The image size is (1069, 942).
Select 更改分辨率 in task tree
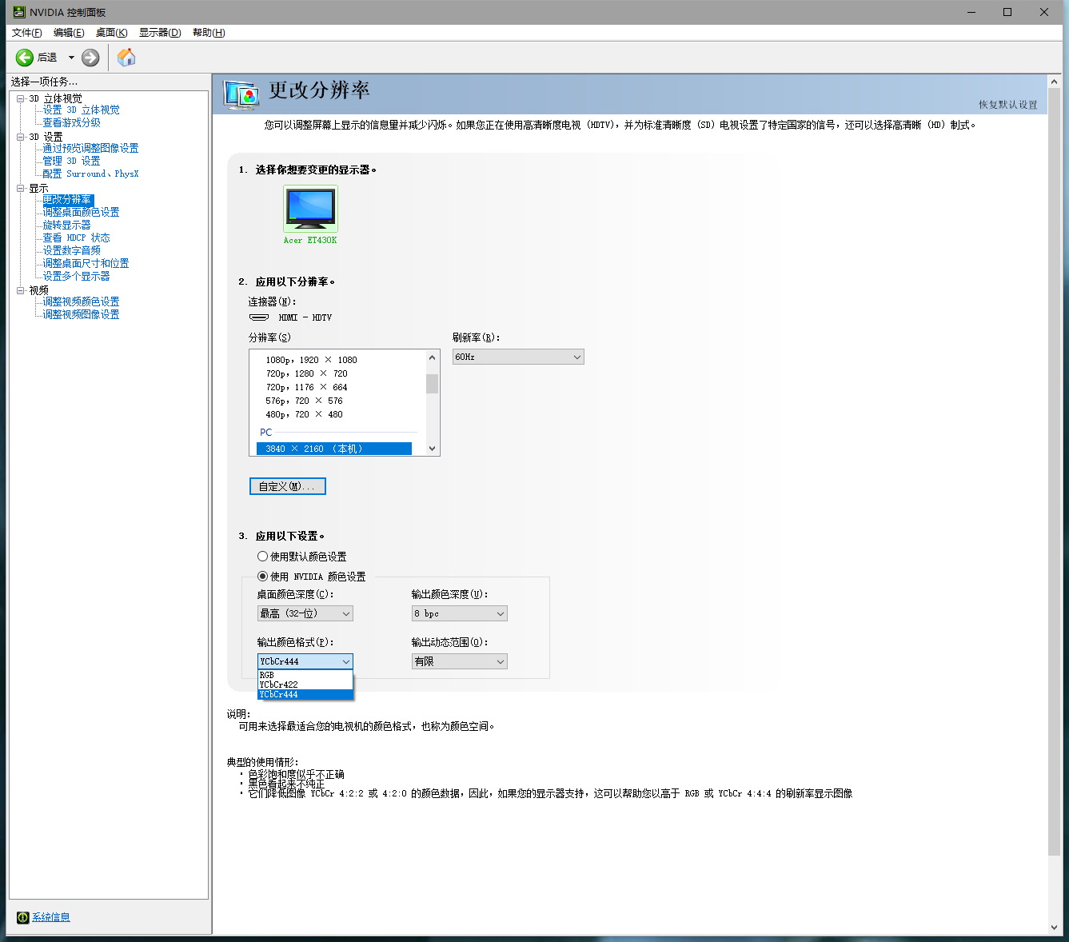(68, 199)
